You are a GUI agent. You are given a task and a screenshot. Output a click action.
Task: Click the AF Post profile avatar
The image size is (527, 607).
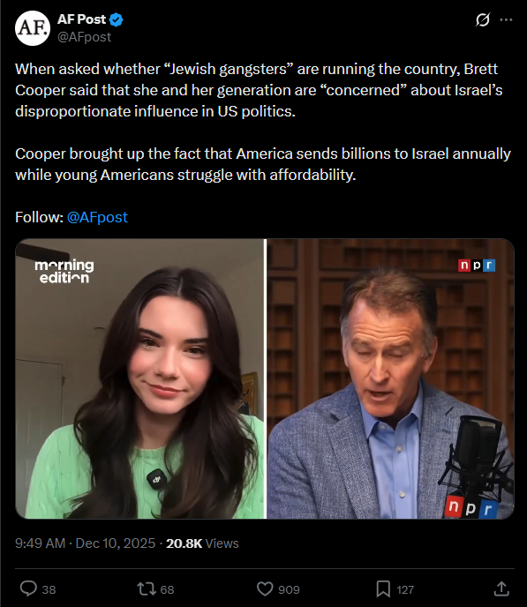(x=33, y=28)
